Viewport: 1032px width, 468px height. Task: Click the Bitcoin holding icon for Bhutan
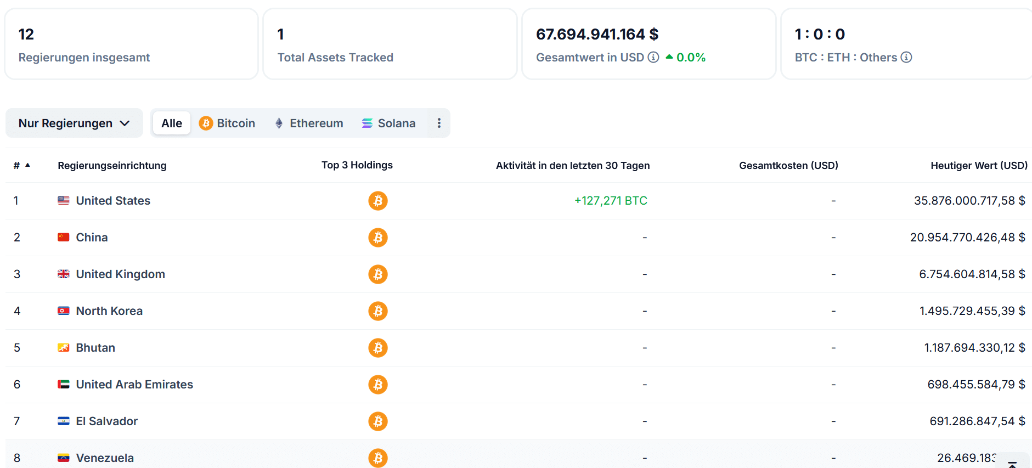coord(377,348)
